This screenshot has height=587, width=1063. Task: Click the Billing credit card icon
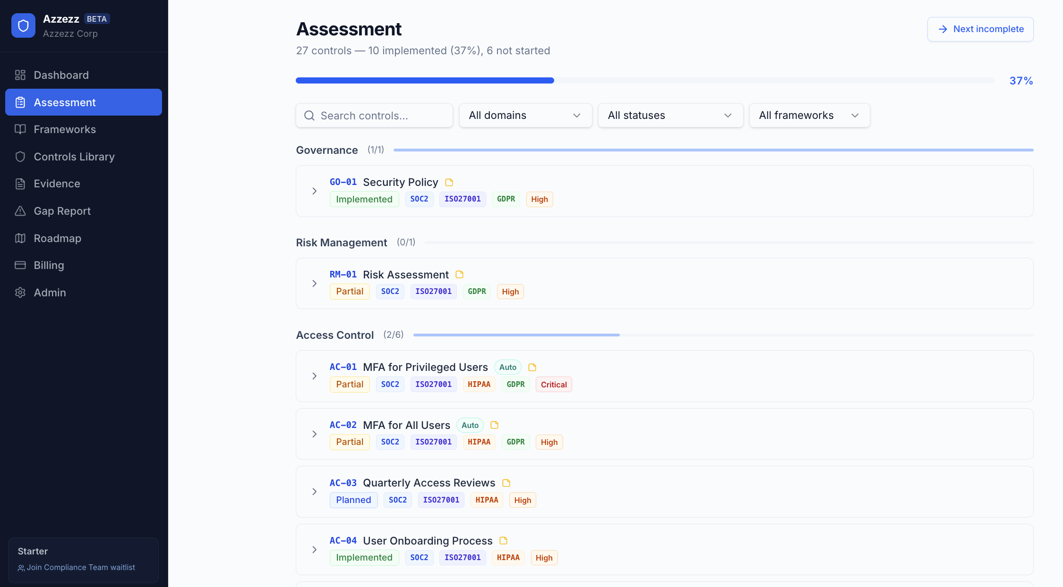click(x=20, y=265)
